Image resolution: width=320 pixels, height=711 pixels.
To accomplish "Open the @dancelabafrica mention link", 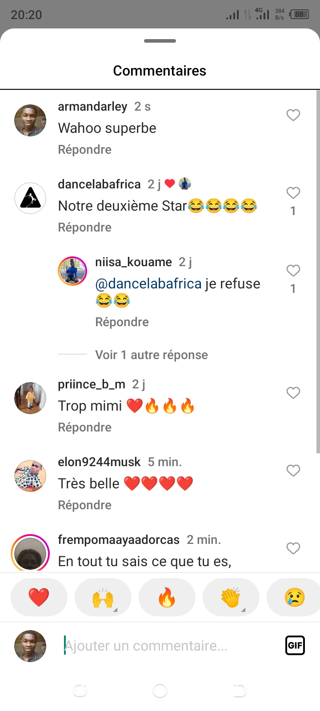I will [x=148, y=284].
